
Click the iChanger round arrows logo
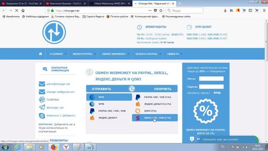click(54, 32)
